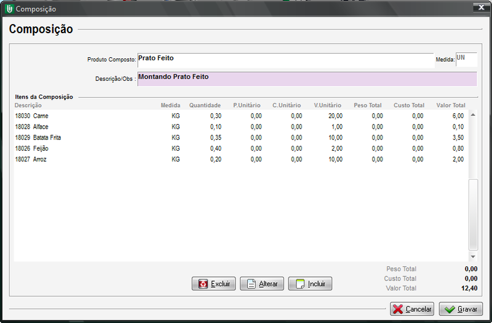Click the red X Cancelar icon
Image resolution: width=492 pixels, height=323 pixels.
(398, 309)
